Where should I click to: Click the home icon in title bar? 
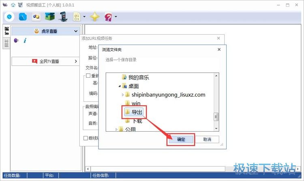[x=13, y=5]
